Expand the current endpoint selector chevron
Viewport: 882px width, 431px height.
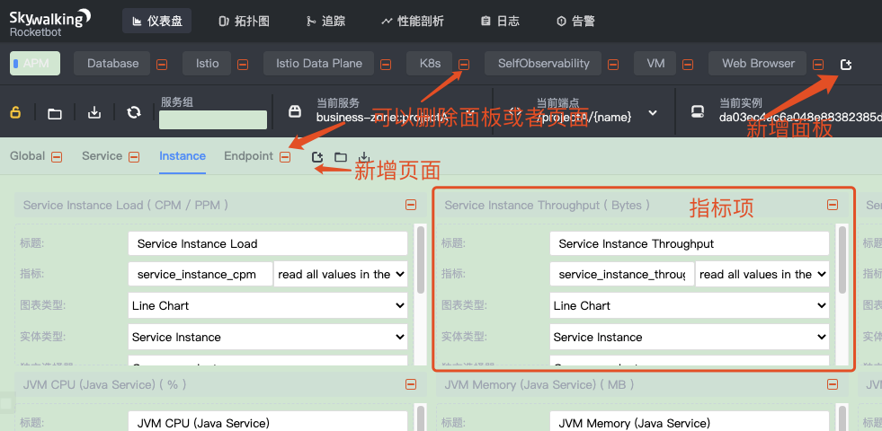(x=653, y=112)
